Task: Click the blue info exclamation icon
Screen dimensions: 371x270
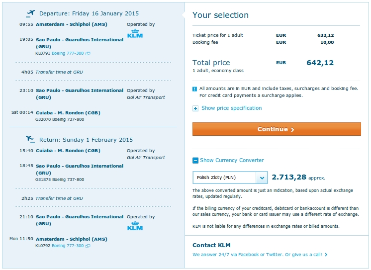Action: click(x=195, y=89)
